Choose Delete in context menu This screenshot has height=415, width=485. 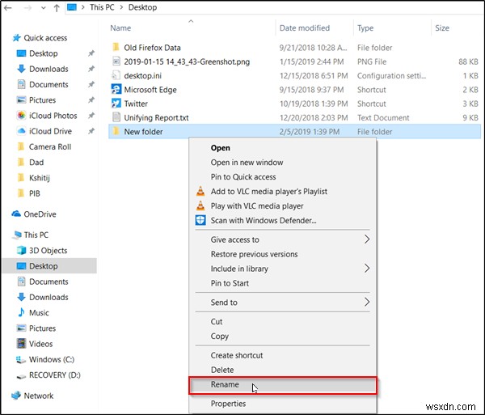coord(222,370)
